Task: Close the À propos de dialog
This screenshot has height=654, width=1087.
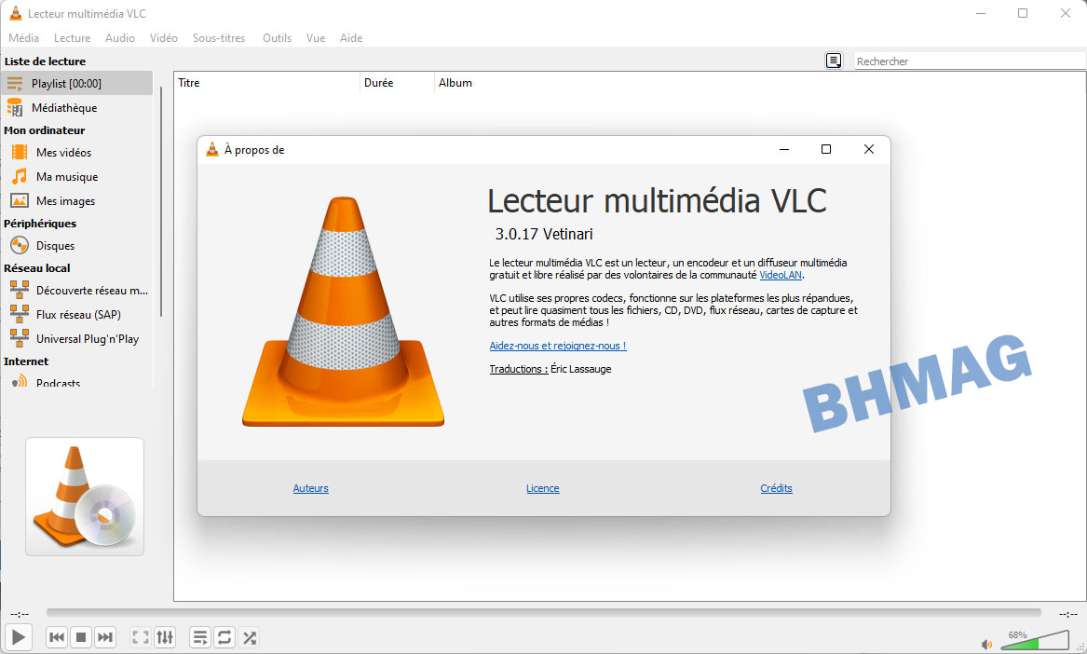Action: 869,149
